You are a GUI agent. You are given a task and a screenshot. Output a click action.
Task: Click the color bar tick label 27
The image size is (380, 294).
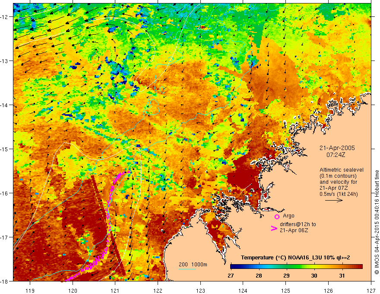click(x=231, y=276)
